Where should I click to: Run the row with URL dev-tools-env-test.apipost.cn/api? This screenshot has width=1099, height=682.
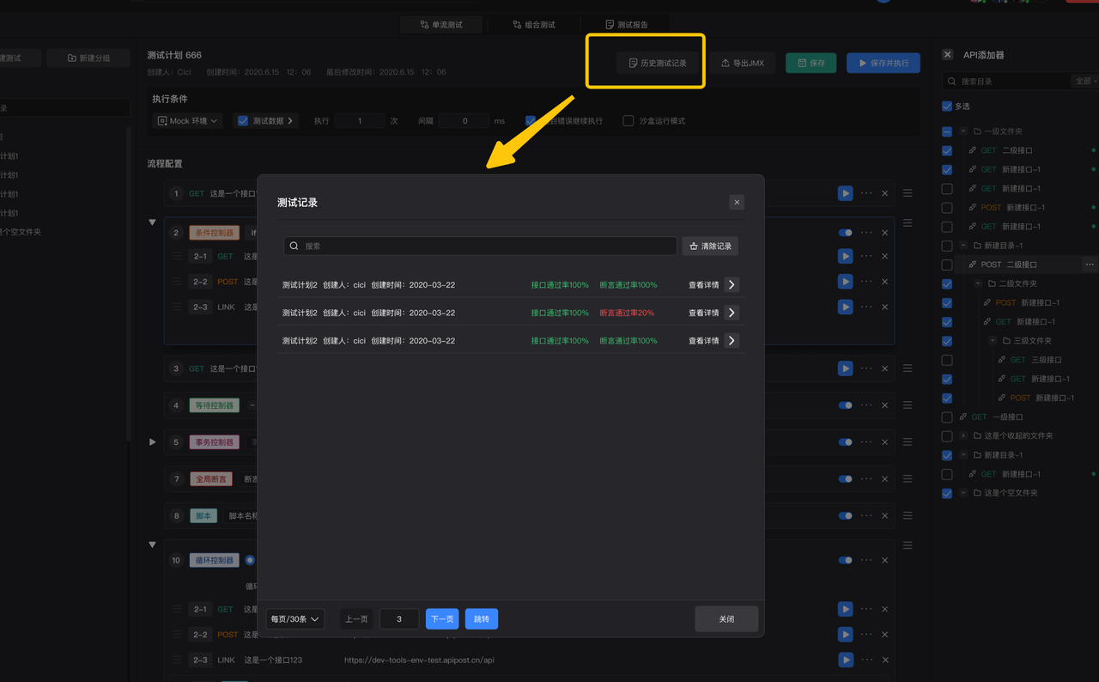coord(846,660)
